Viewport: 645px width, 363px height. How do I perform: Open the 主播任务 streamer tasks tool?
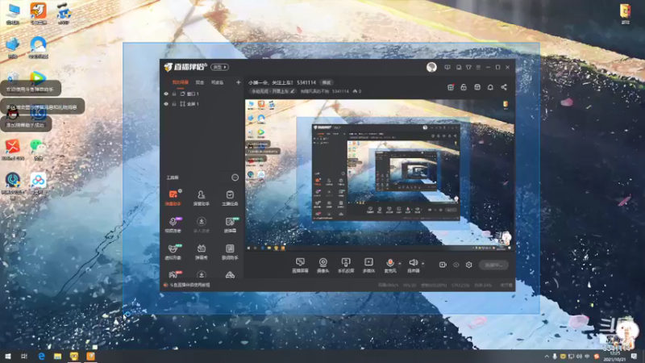coord(230,198)
